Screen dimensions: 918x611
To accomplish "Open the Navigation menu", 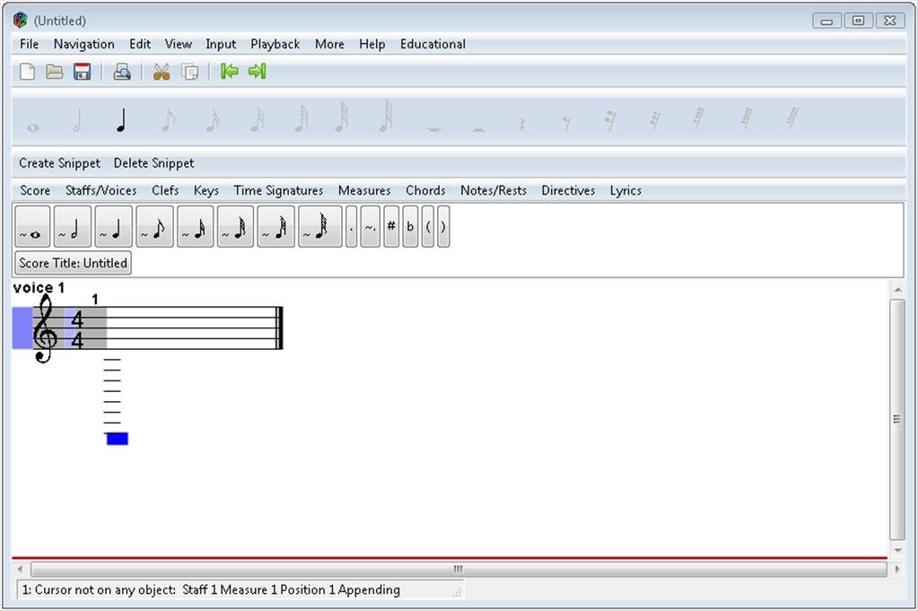I will (x=83, y=44).
